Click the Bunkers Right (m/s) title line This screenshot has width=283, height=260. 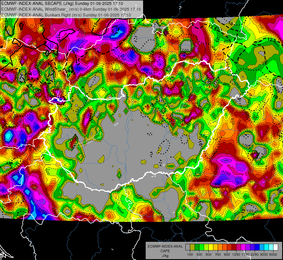pyautogui.click(x=66, y=15)
